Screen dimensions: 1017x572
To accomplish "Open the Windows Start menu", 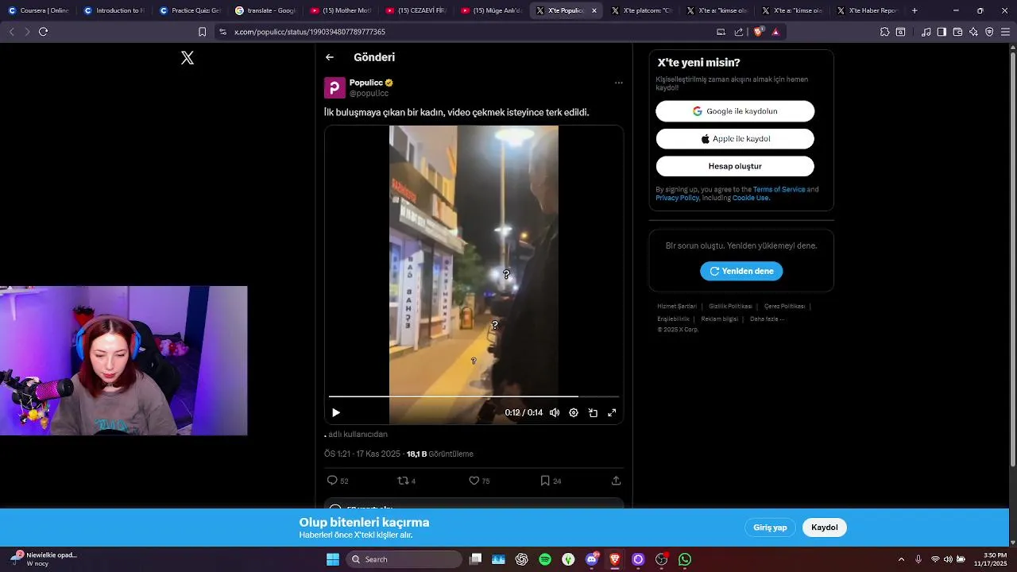I will 333,559.
